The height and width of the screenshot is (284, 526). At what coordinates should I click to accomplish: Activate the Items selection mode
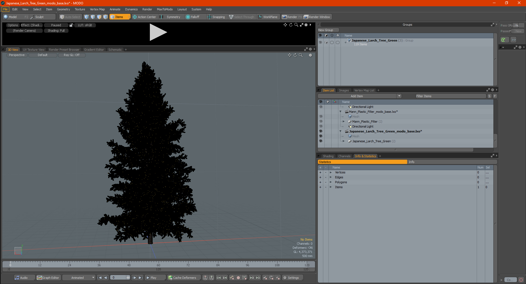pos(120,17)
